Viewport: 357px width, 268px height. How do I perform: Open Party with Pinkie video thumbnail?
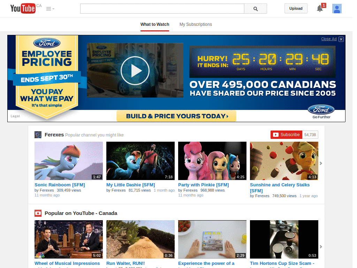(212, 161)
